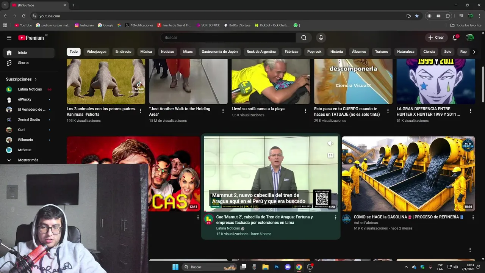Open options for GASOLINA refinery video
The image size is (485, 273).
pyautogui.click(x=473, y=217)
